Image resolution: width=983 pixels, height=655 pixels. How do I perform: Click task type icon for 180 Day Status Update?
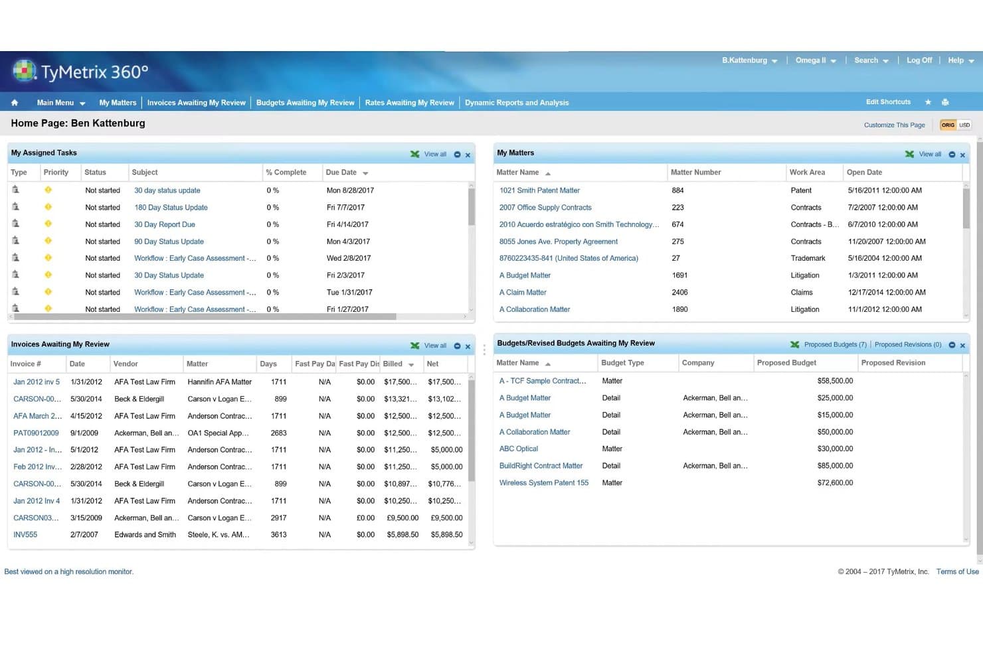click(15, 206)
